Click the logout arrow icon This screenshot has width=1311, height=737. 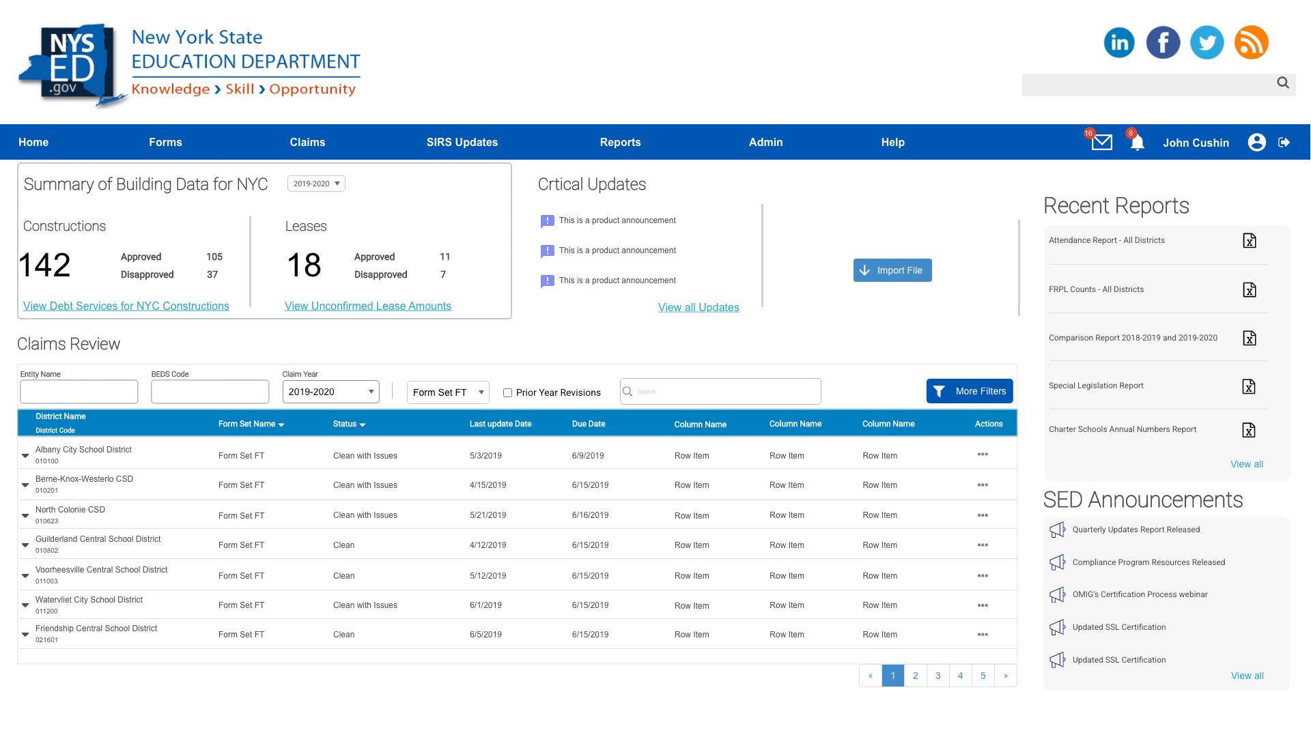(x=1284, y=142)
